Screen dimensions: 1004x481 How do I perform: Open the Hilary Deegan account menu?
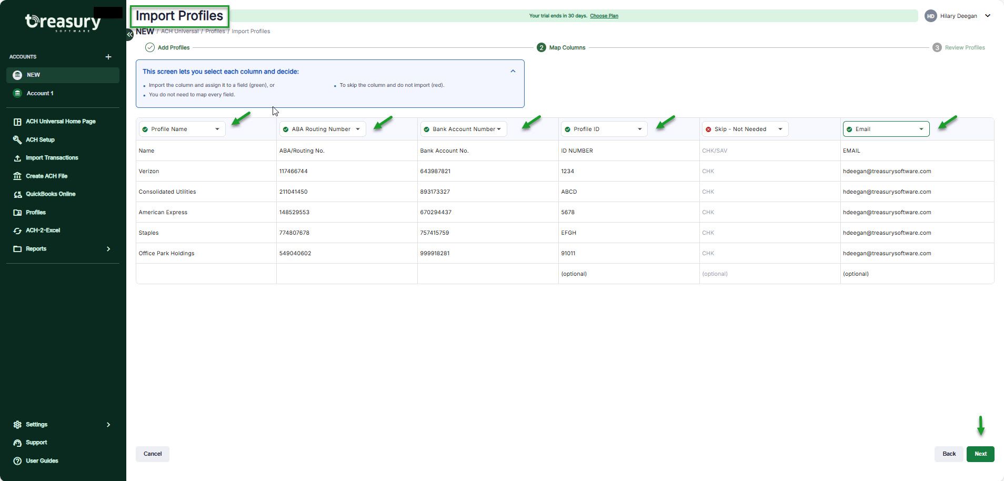click(957, 16)
